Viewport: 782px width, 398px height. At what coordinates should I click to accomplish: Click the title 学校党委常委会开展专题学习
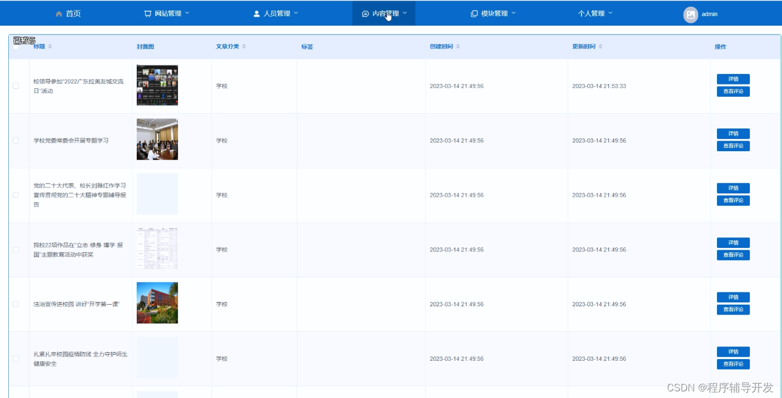(71, 141)
